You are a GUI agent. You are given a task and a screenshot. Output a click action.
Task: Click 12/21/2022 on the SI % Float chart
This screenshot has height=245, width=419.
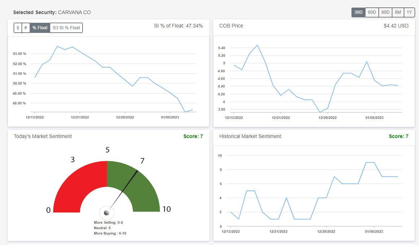click(80, 117)
